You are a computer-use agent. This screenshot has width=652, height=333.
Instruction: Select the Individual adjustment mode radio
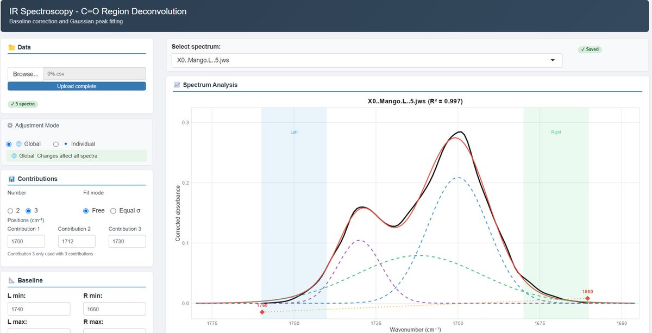tap(56, 144)
